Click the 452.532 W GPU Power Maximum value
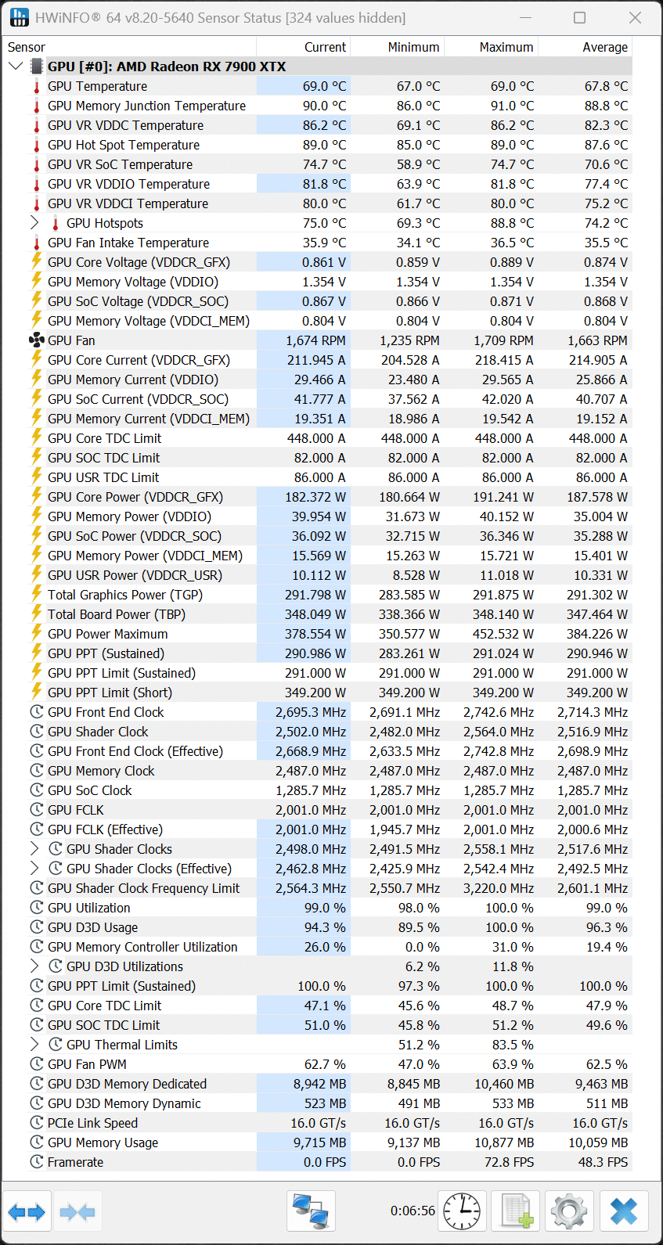663x1245 pixels. (x=503, y=634)
